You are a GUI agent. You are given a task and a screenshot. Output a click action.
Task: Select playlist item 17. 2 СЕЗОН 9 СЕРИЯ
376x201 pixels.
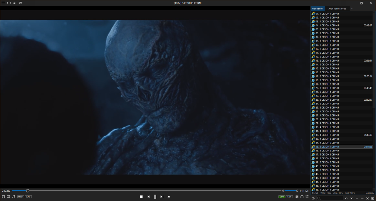point(342,76)
